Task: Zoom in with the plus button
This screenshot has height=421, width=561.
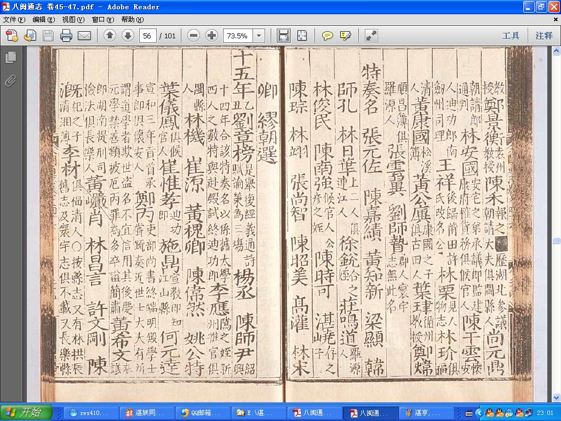Action: pos(212,36)
